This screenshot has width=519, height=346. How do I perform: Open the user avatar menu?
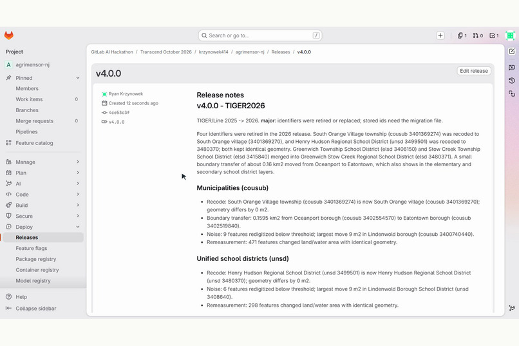tap(510, 35)
